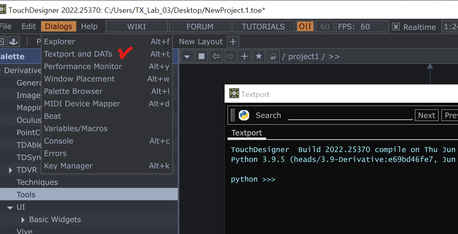Collapse the UI tree folder
The height and width of the screenshot is (234, 458).
tap(10, 208)
